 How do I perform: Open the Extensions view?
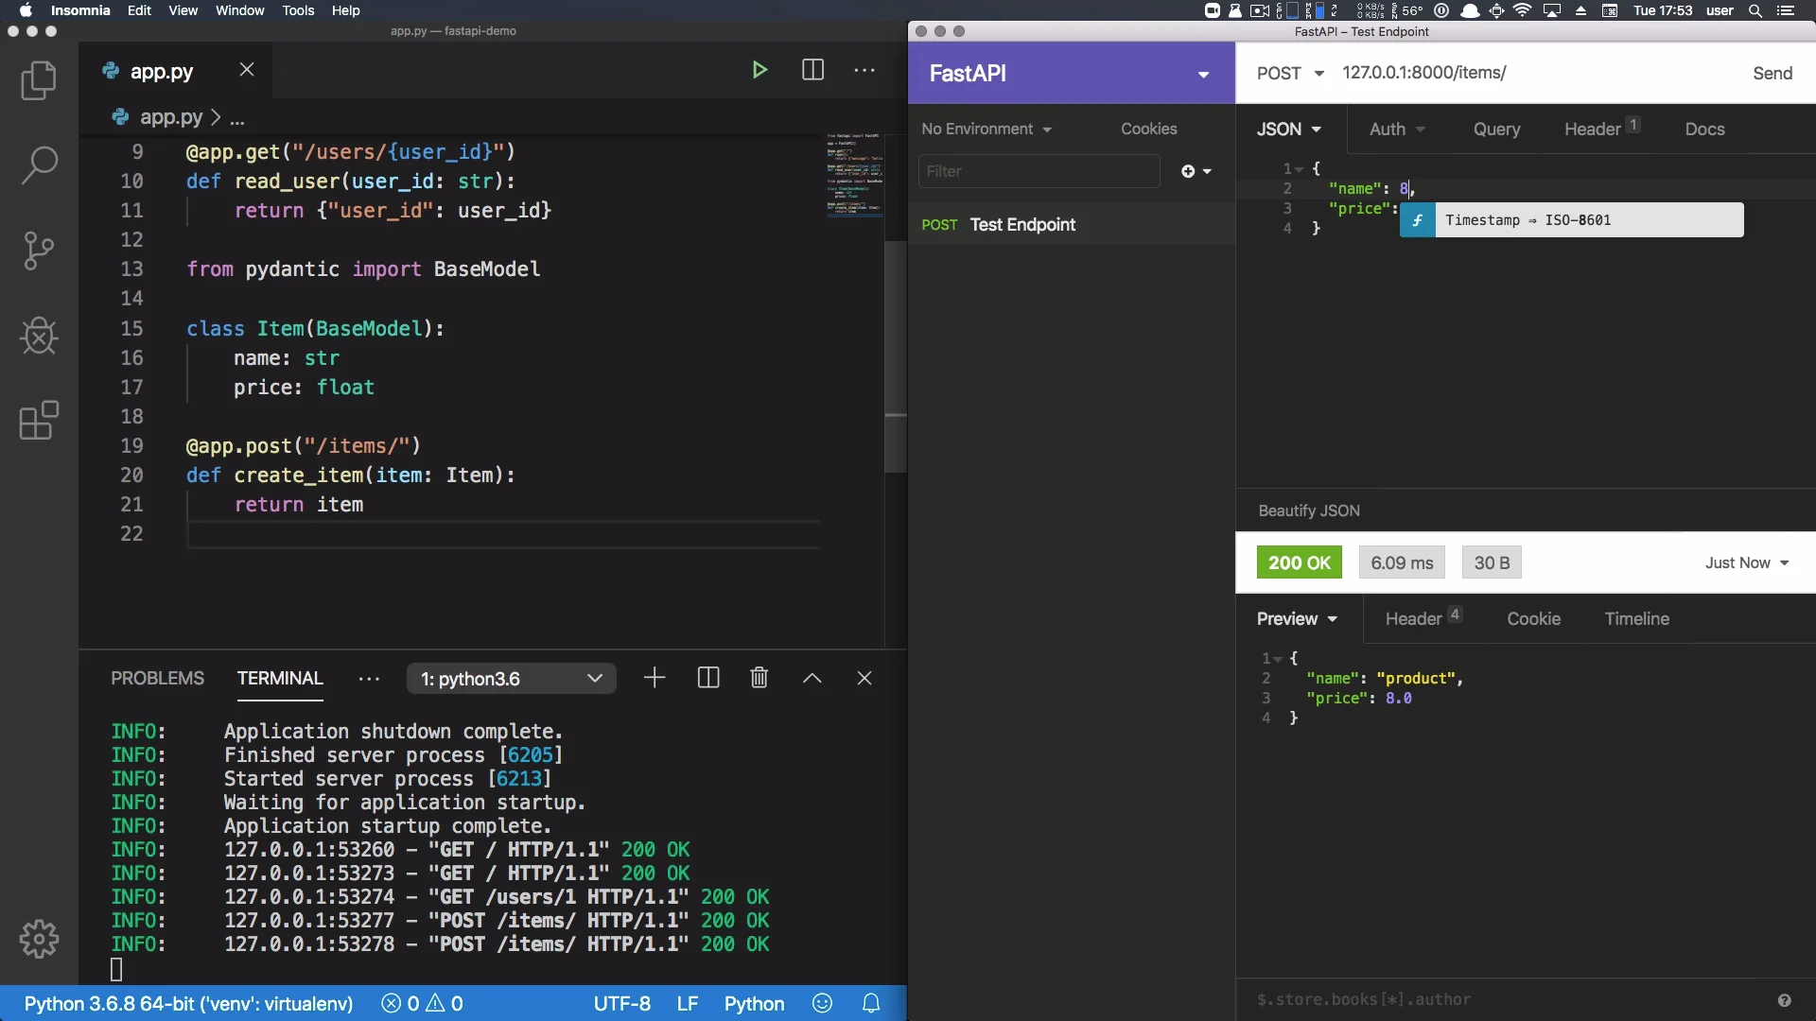(39, 421)
